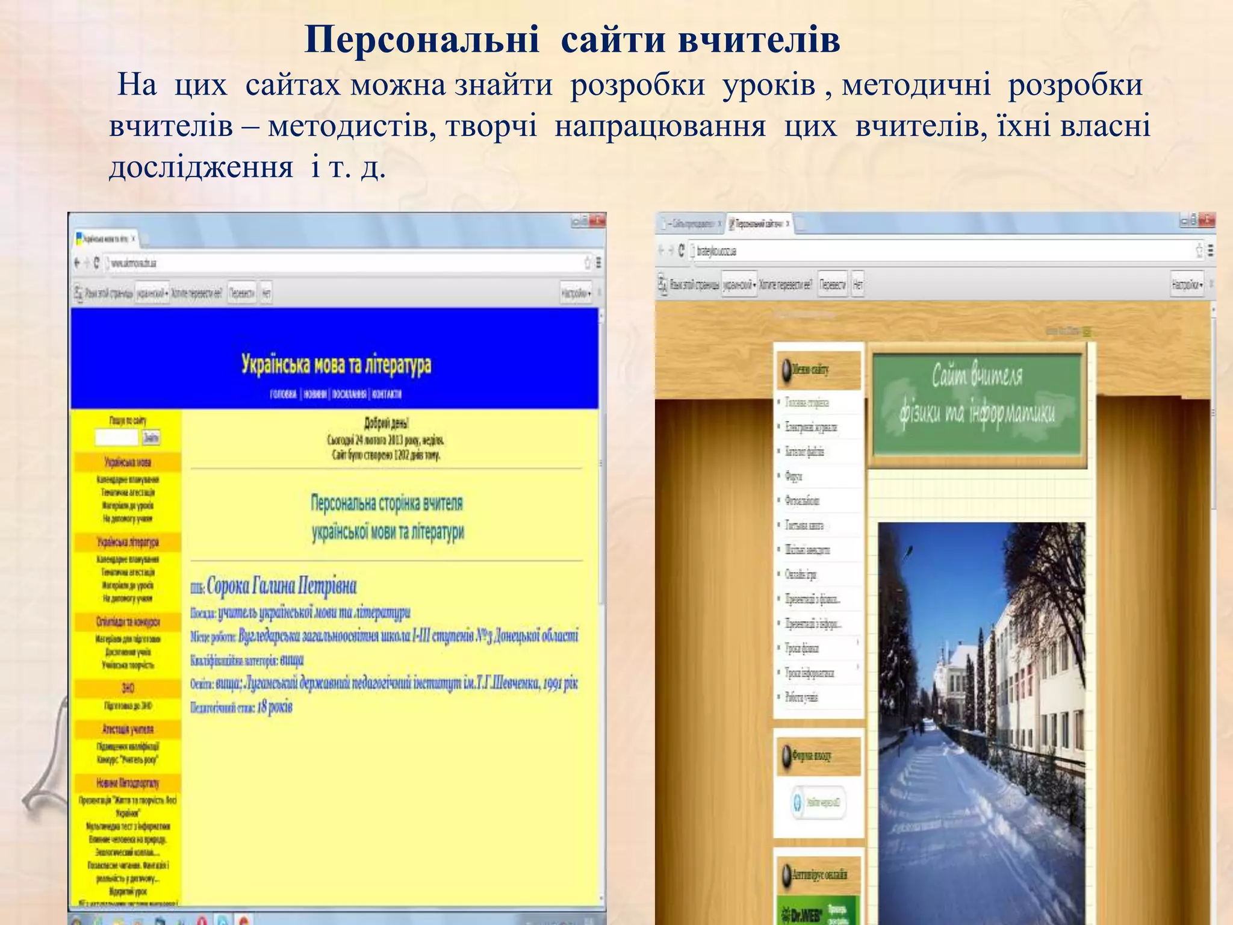Open the Chrome menu in the left browser
The width and height of the screenshot is (1233, 925).
pos(598,263)
